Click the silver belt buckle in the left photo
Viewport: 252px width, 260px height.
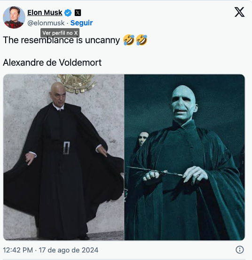pyautogui.click(x=66, y=148)
